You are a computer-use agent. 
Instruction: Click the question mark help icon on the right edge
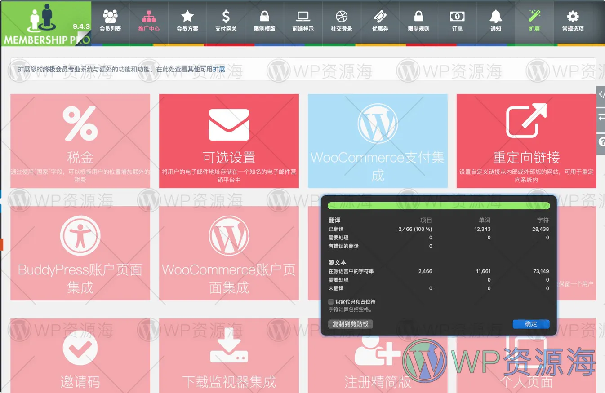[601, 142]
